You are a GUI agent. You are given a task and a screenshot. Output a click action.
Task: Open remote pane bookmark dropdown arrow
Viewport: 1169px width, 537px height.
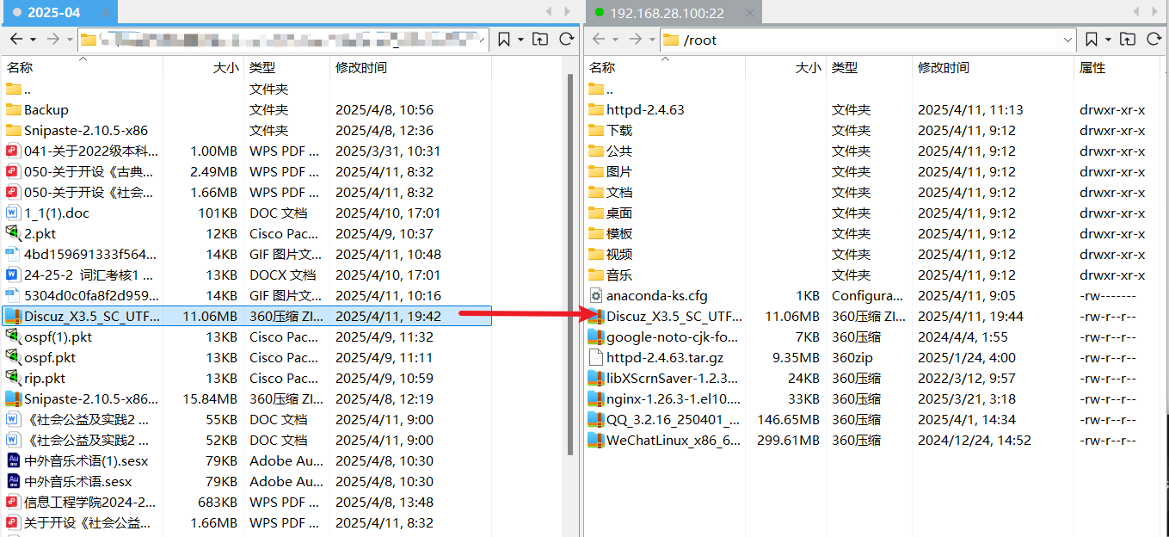point(1108,40)
